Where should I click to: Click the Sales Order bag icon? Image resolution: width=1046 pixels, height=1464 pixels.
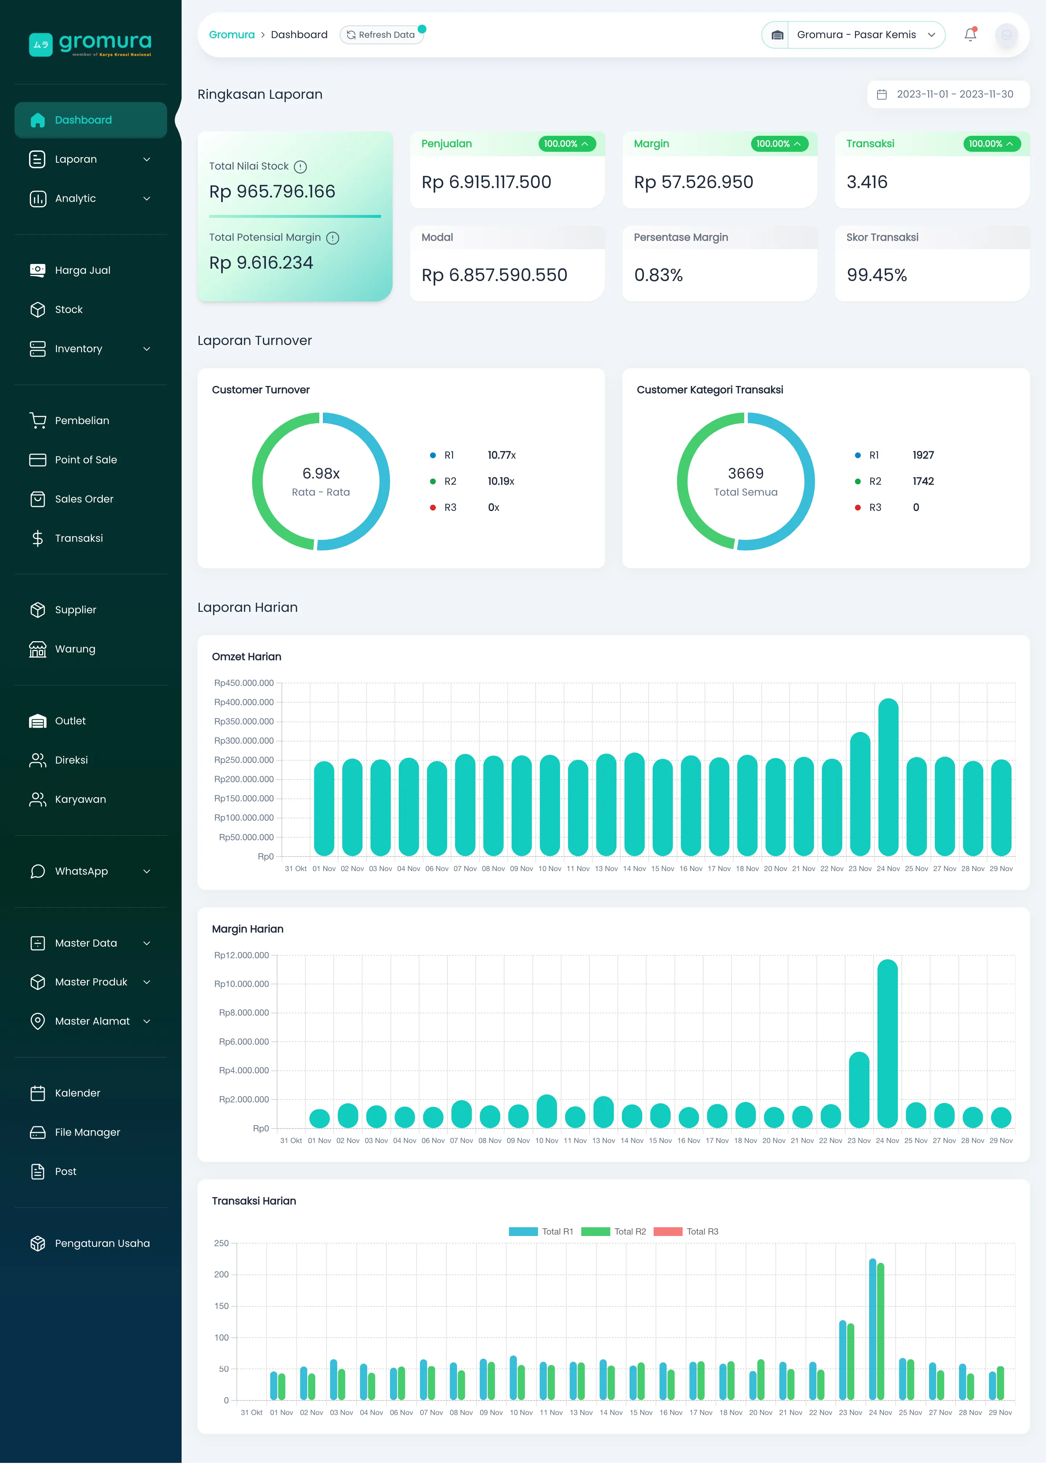[x=37, y=500]
